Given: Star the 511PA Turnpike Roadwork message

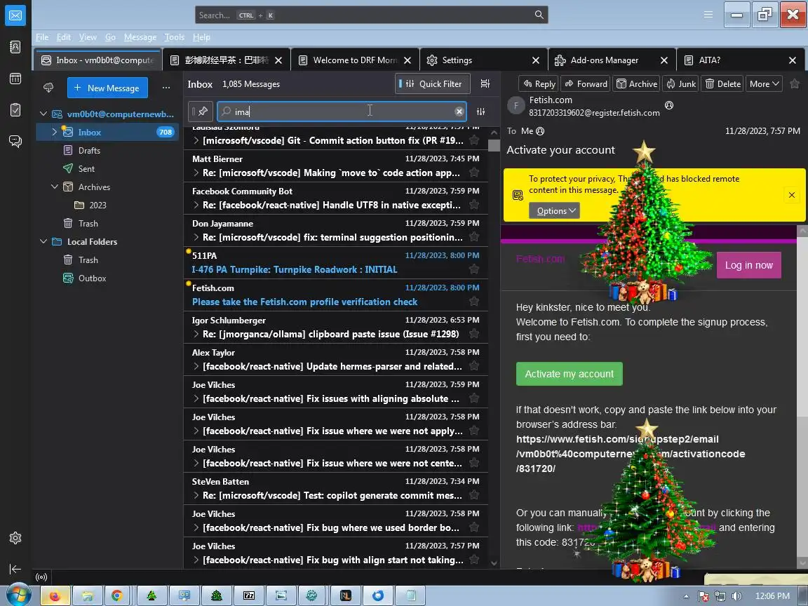Looking at the screenshot, I should (474, 269).
